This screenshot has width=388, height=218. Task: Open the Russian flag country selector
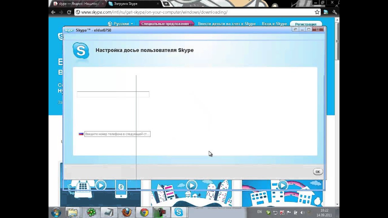81,134
